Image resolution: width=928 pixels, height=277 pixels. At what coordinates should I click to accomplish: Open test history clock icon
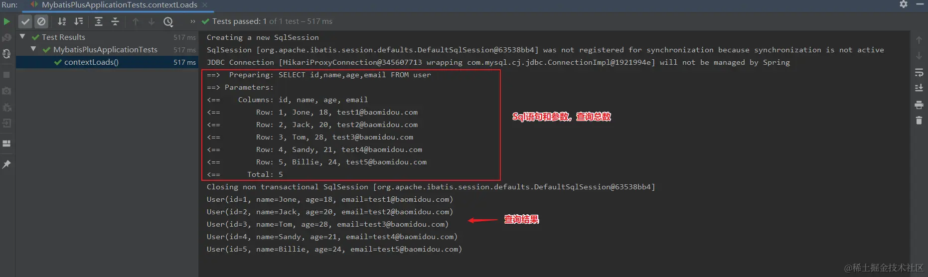(x=168, y=21)
